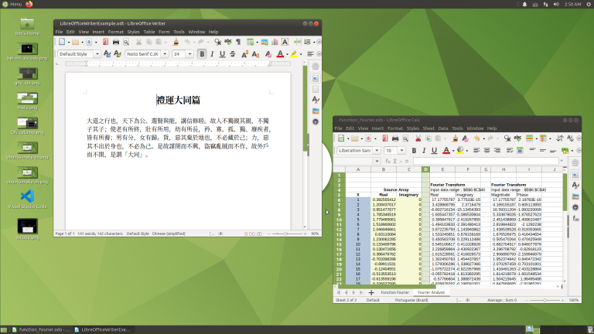Click Align Center icon in Calc toolbar
This screenshot has width=594, height=334.
click(x=486, y=151)
